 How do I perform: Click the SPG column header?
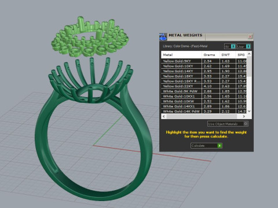click(241, 55)
